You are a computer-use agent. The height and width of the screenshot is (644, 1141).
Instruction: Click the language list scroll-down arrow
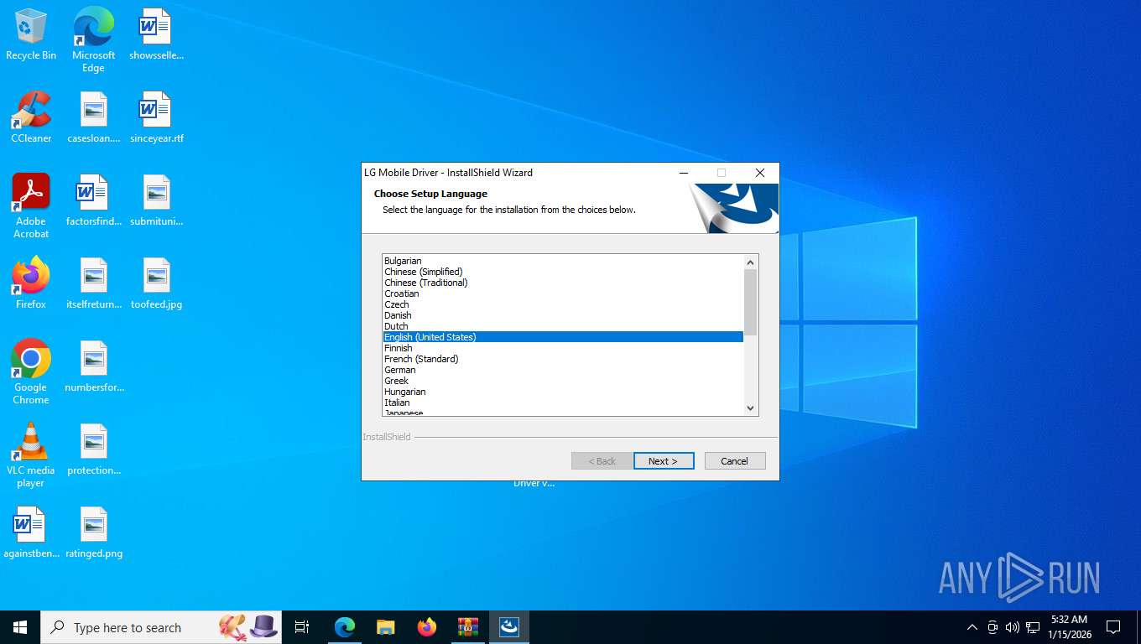751,408
